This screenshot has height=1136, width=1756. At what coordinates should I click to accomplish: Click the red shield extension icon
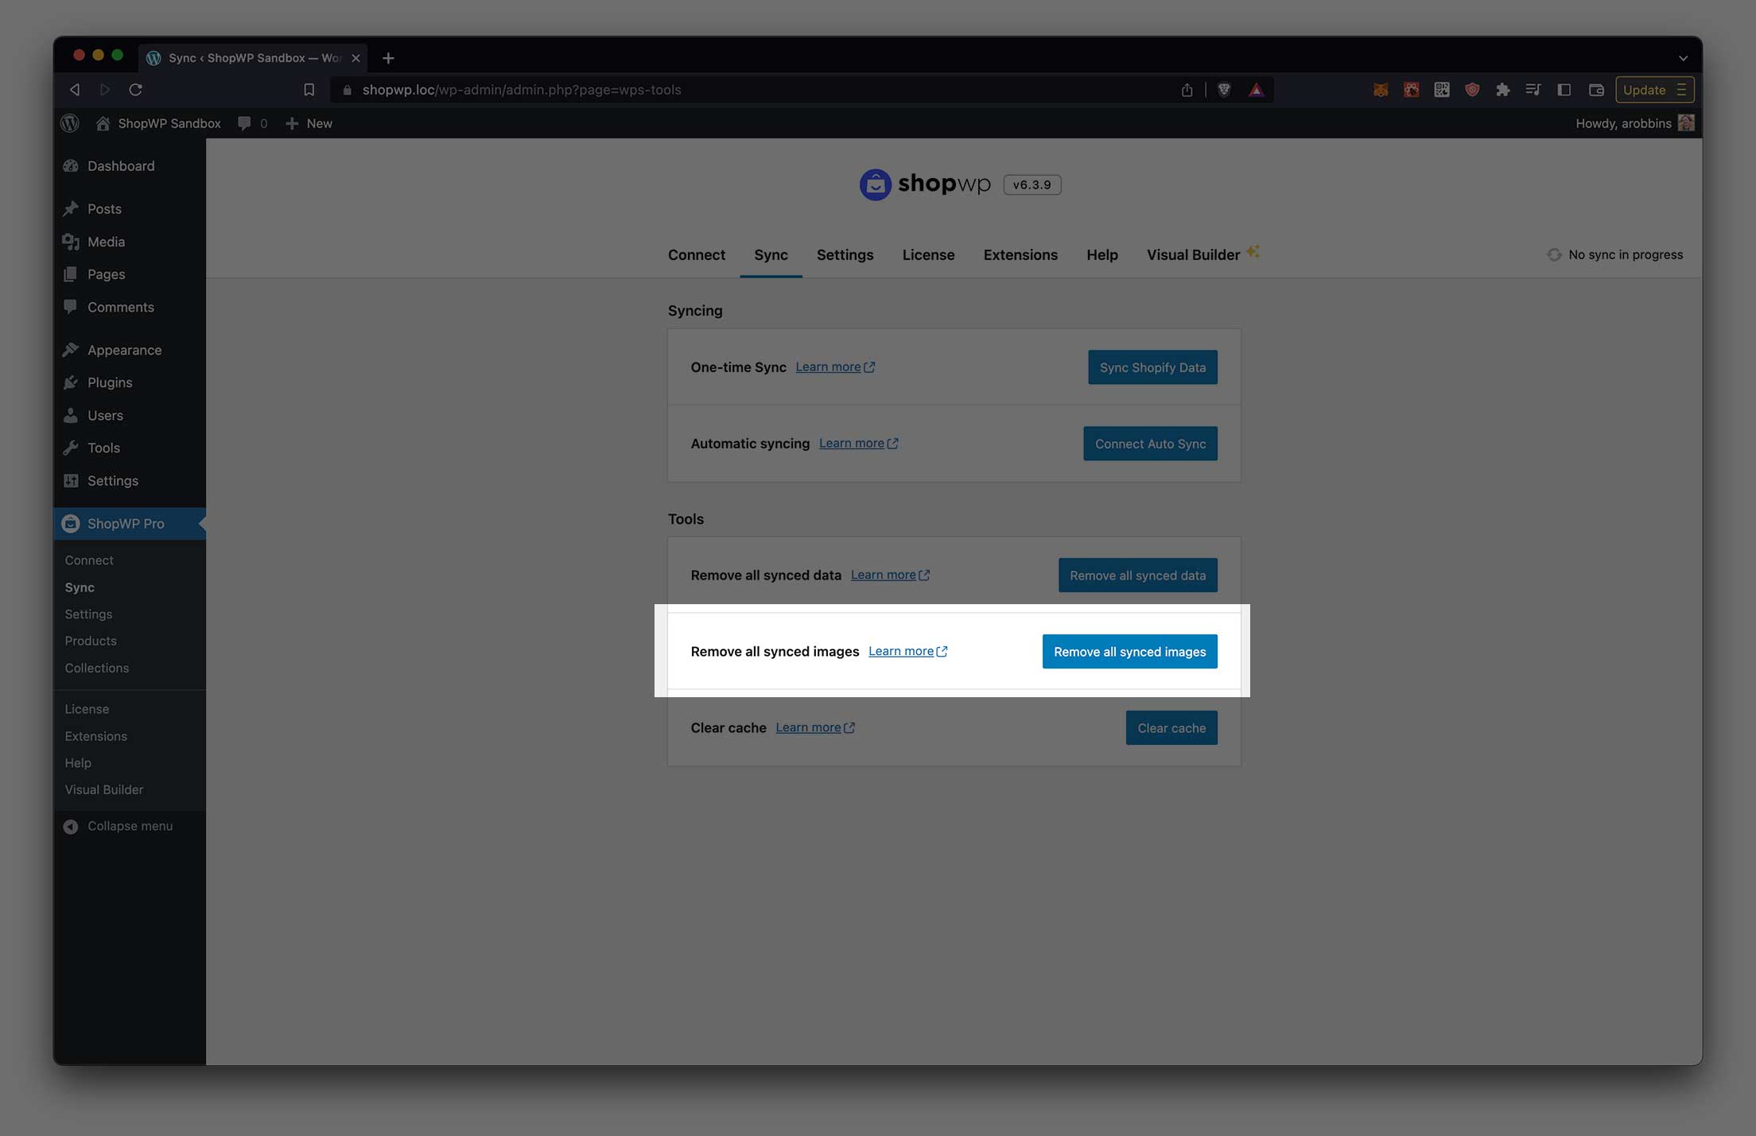(x=1472, y=90)
